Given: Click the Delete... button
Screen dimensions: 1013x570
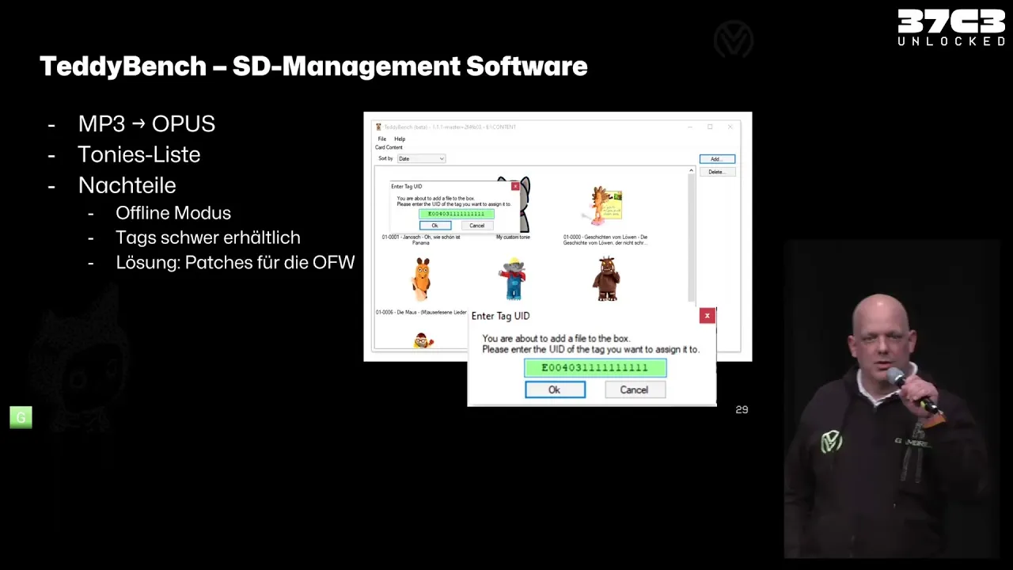Looking at the screenshot, I should coord(717,171).
